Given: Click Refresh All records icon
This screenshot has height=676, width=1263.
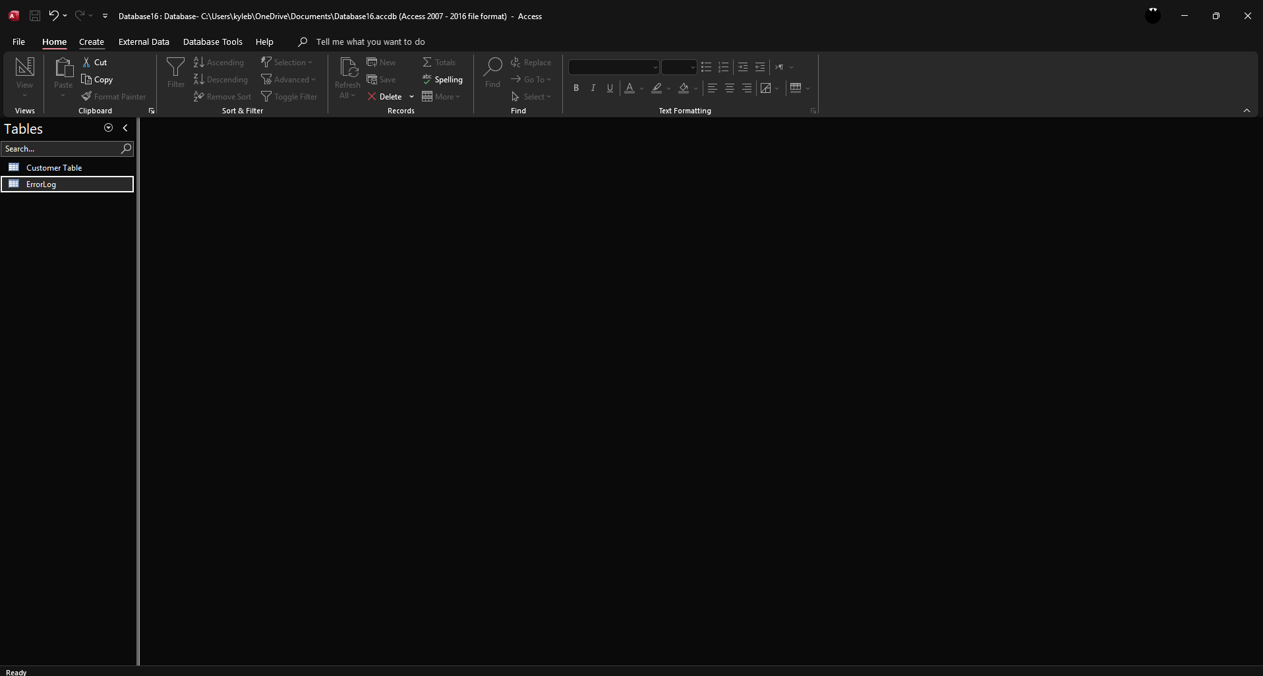Looking at the screenshot, I should 347,78.
